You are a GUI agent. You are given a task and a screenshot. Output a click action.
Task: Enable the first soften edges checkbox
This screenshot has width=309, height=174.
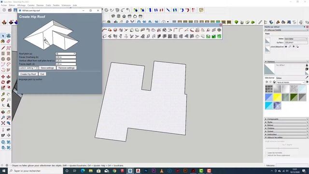coord(266,153)
